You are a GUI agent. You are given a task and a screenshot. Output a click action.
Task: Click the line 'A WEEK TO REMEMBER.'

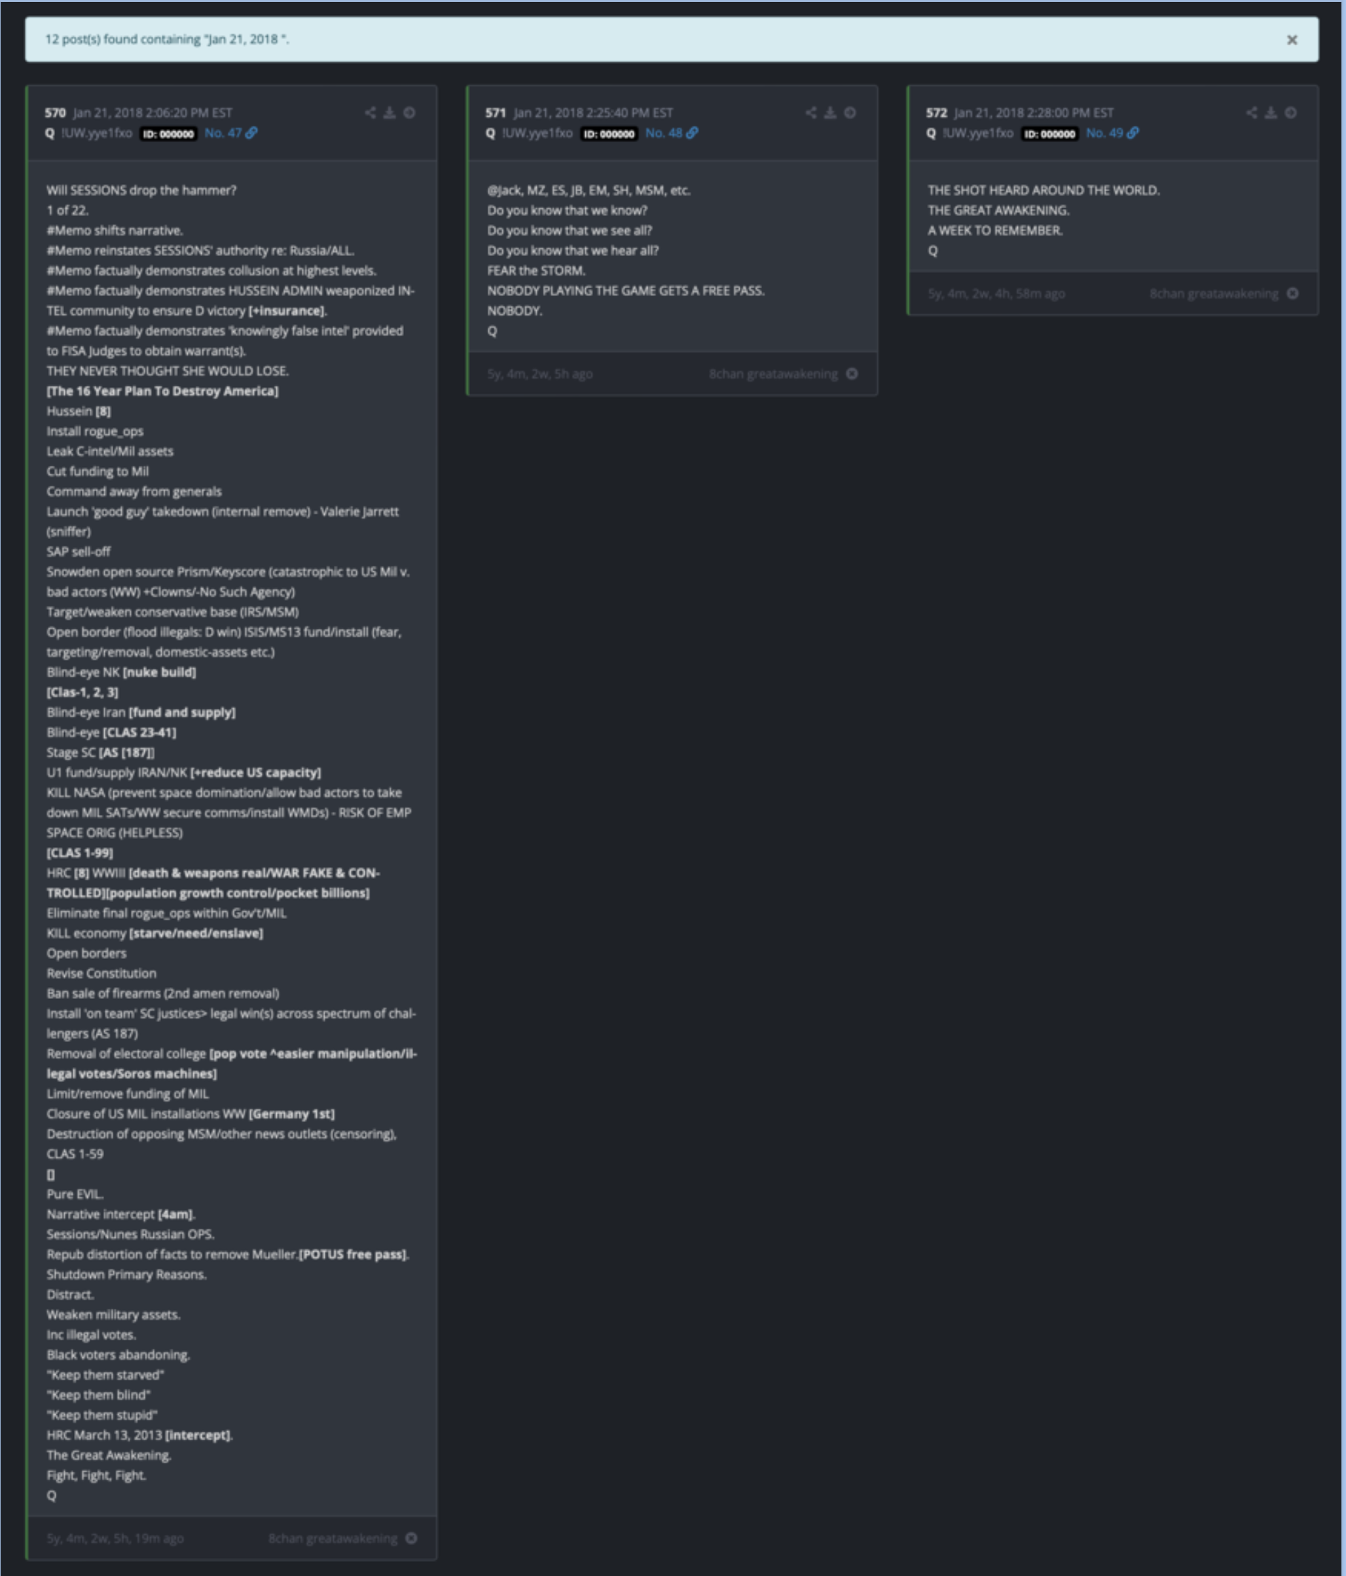(x=996, y=231)
